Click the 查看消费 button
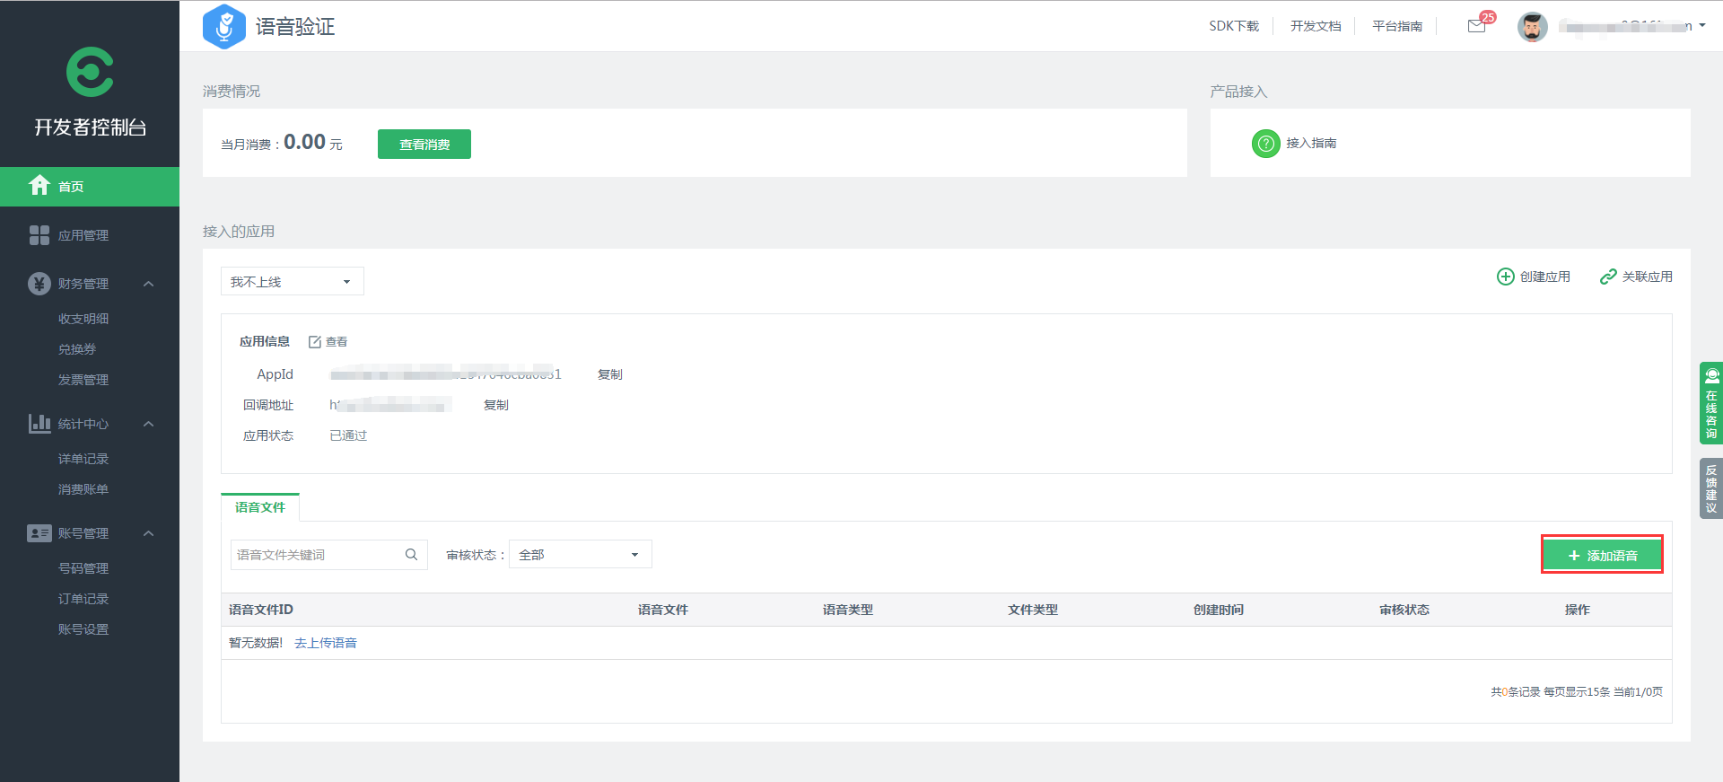 (x=424, y=145)
